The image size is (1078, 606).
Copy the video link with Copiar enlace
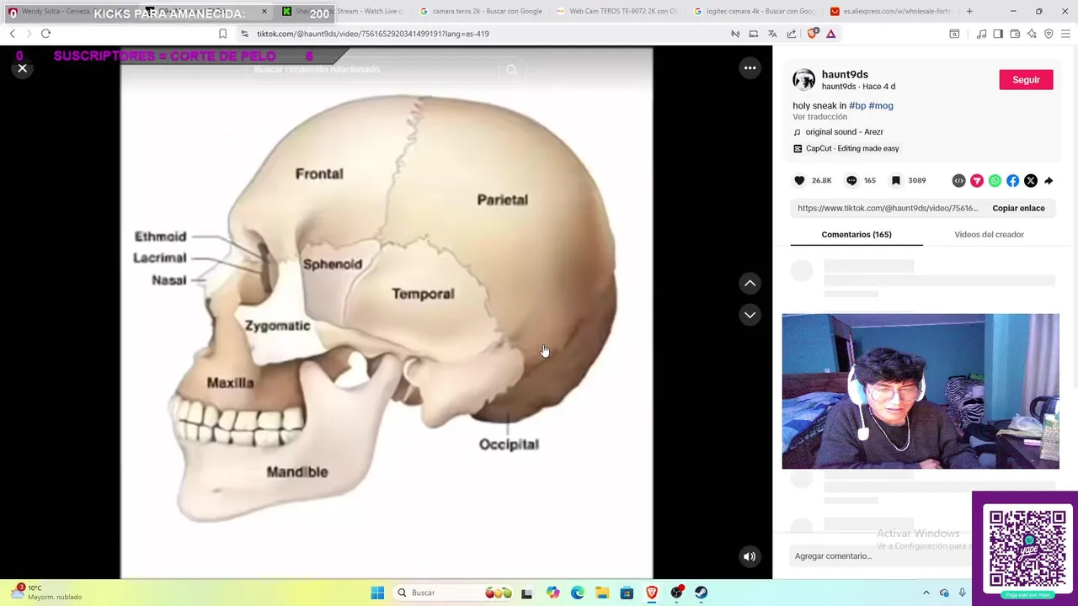(1018, 208)
